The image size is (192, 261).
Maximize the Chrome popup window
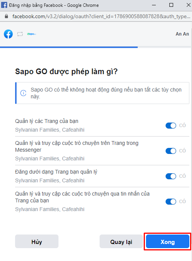[171, 5]
